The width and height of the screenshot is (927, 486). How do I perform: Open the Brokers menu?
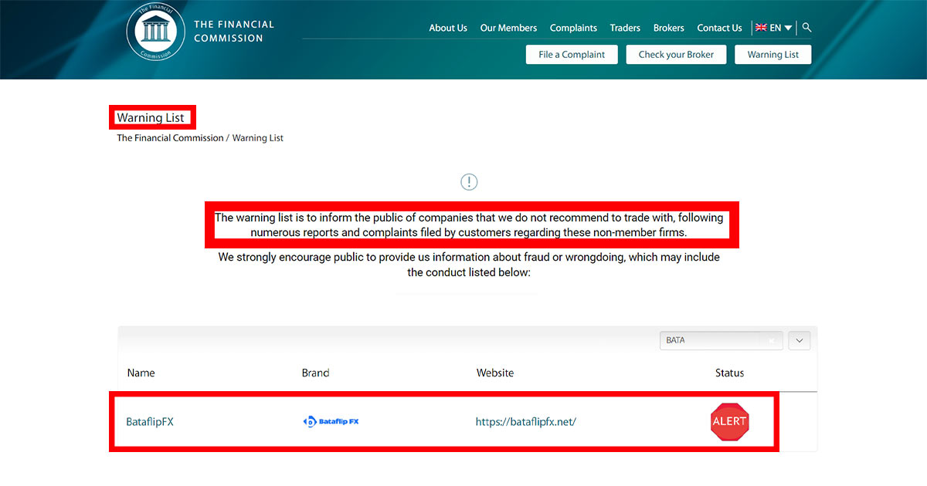pyautogui.click(x=669, y=28)
